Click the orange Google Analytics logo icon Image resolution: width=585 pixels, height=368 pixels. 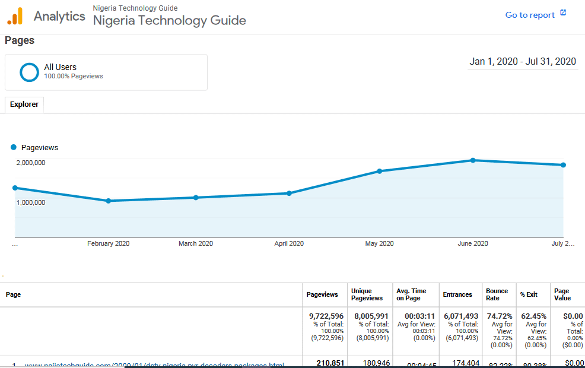point(15,17)
